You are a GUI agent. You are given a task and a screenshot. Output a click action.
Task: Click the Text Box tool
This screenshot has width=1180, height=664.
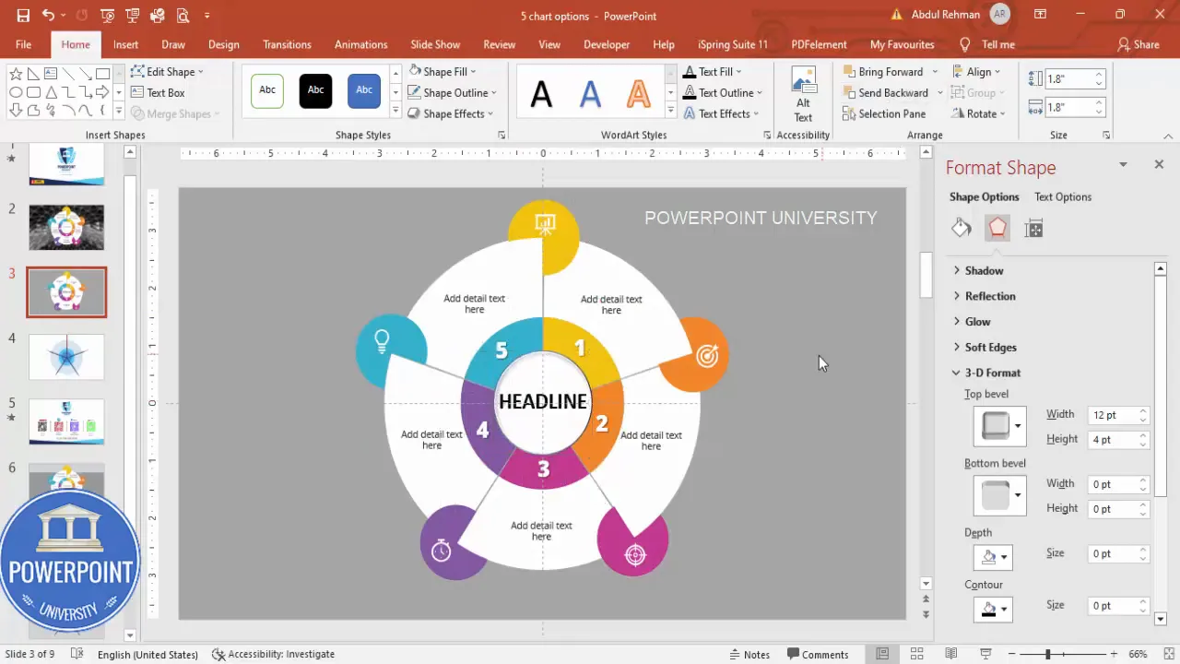158,92
